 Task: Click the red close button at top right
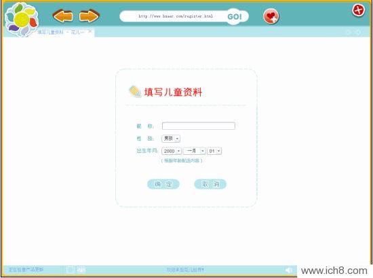click(358, 10)
